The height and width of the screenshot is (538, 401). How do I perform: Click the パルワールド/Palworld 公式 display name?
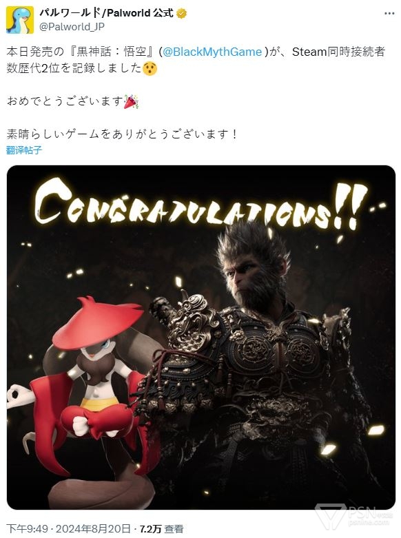coord(106,13)
